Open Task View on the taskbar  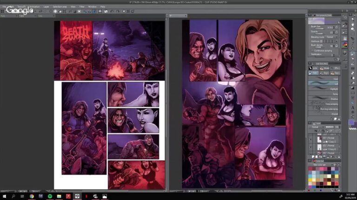pyautogui.click(x=22, y=196)
